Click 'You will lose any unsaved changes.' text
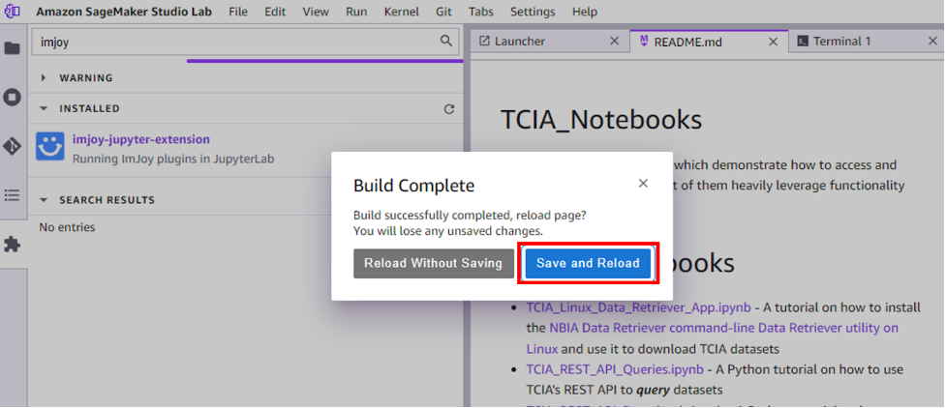 pyautogui.click(x=448, y=231)
